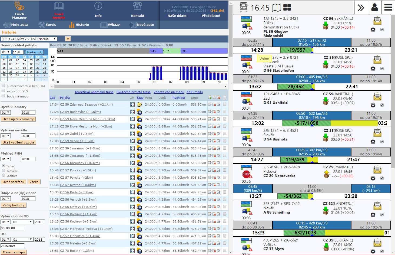Open the Truck Agenda section

click(59, 10)
